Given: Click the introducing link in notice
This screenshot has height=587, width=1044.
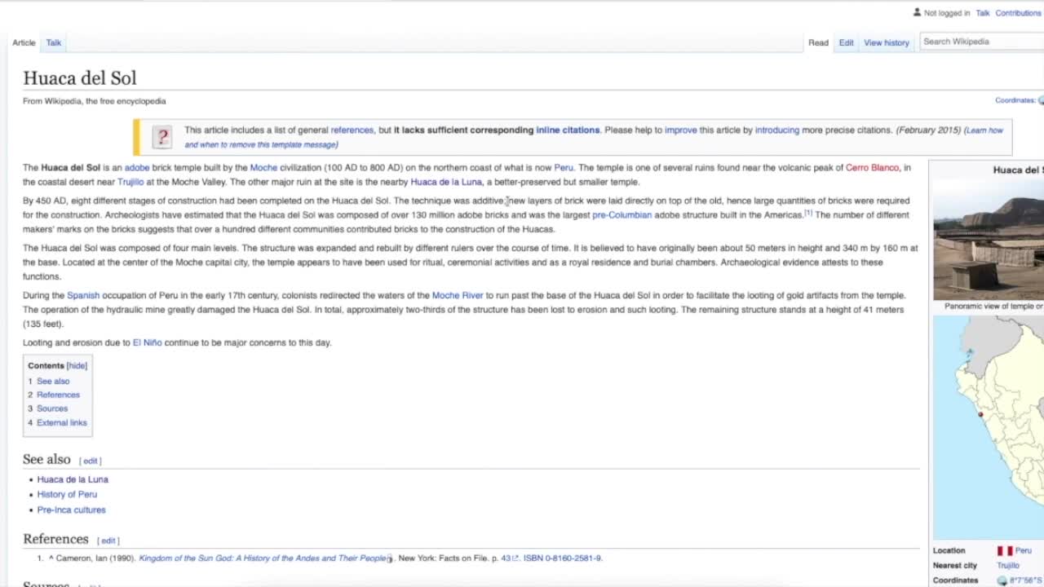Looking at the screenshot, I should (x=776, y=130).
